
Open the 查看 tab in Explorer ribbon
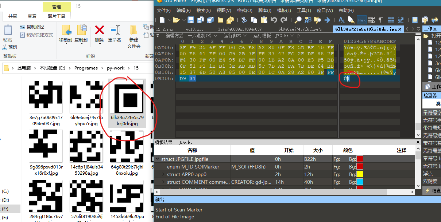32,16
